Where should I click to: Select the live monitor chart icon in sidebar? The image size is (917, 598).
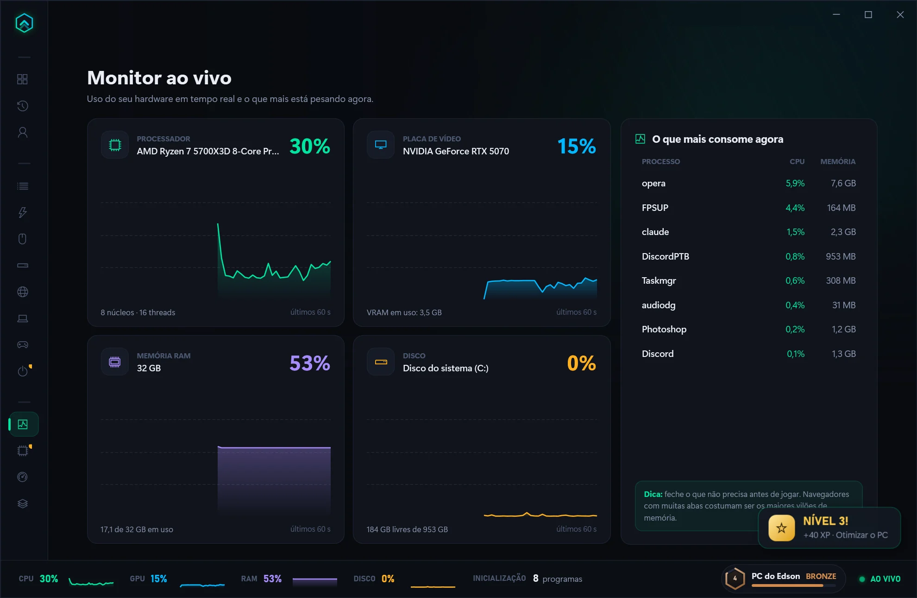[x=23, y=424]
